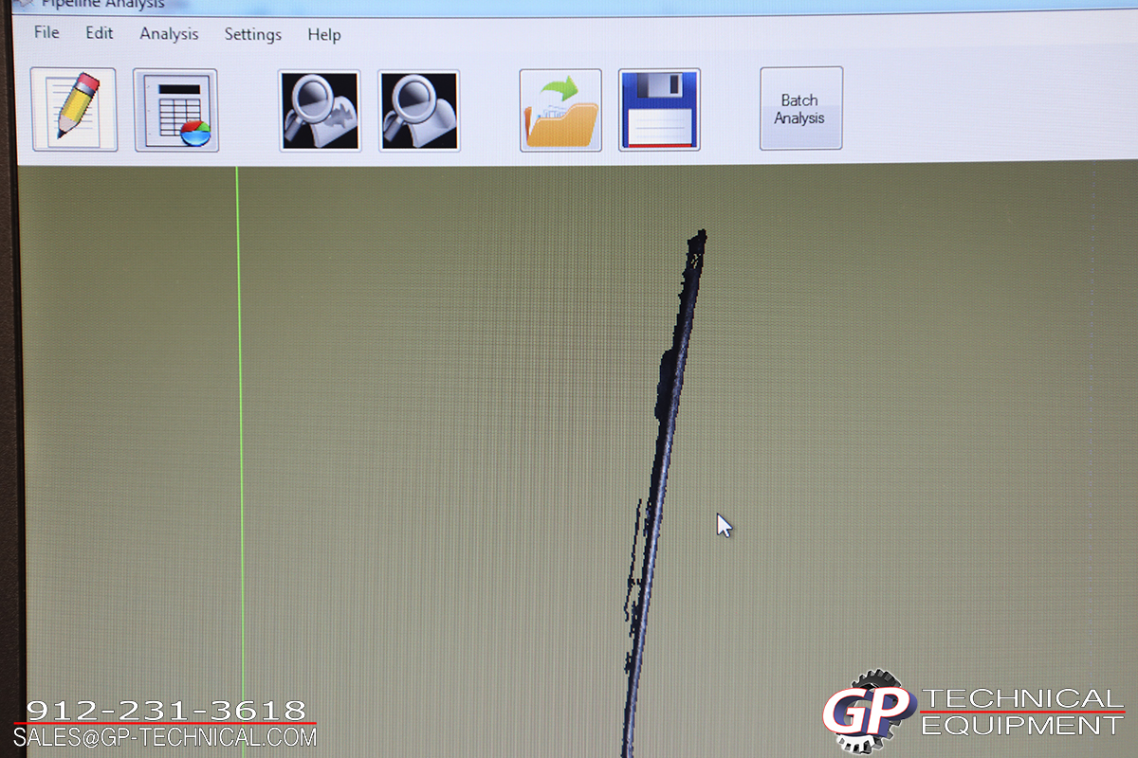Open the Edit menu
Screen dimensions: 1138x758
100,33
